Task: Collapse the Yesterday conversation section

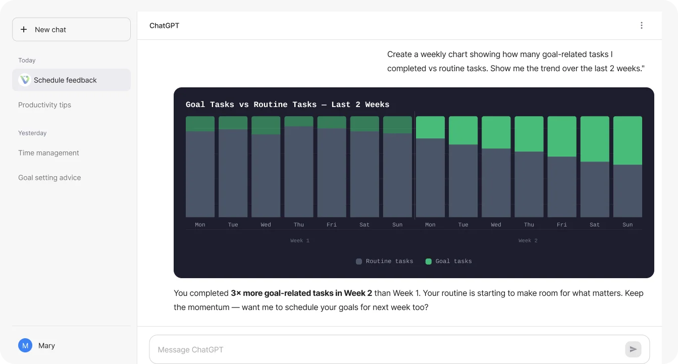Action: [x=32, y=133]
